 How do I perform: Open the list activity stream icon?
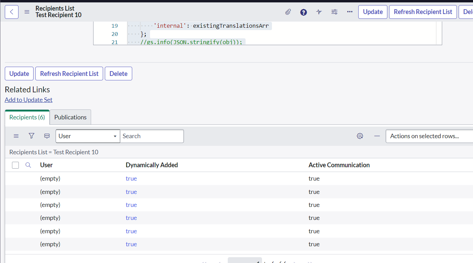point(47,136)
